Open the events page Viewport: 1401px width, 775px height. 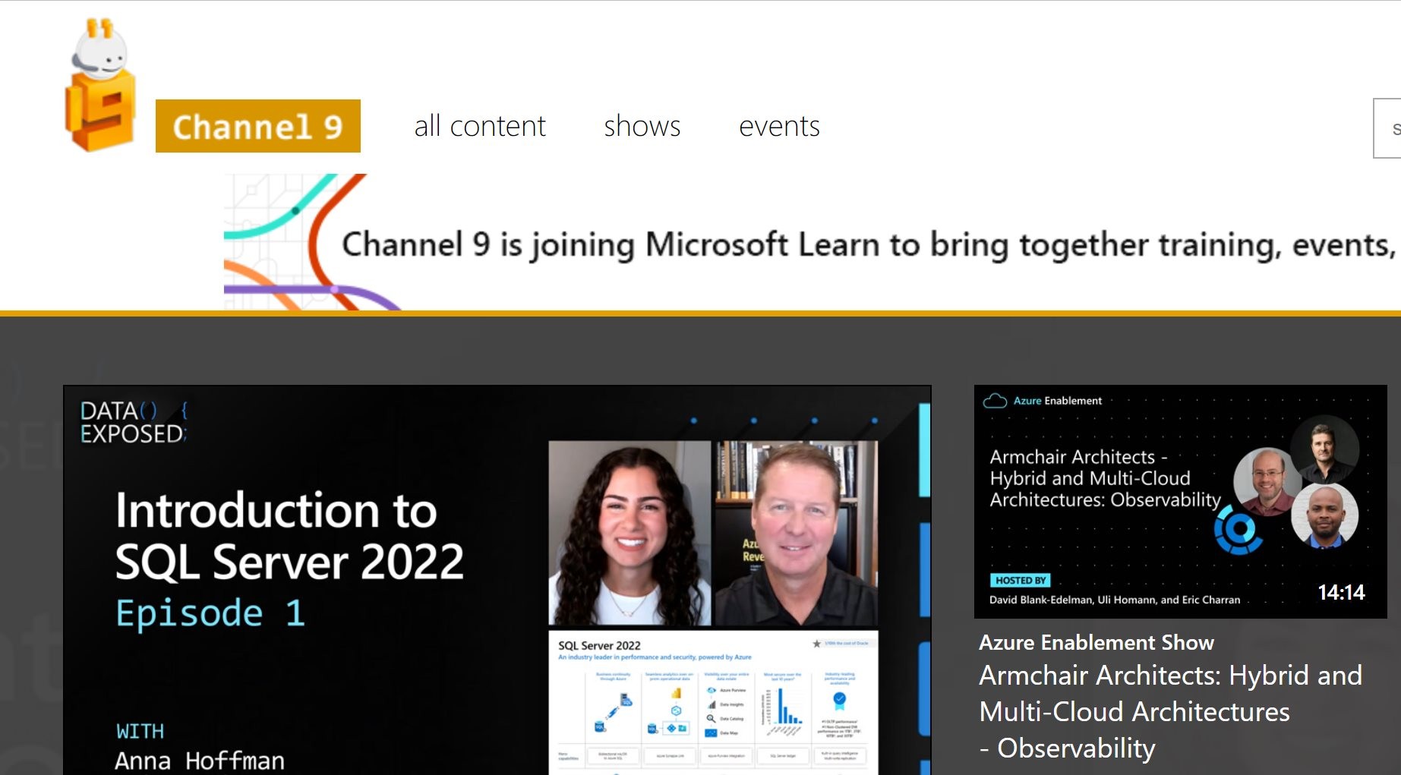tap(779, 126)
